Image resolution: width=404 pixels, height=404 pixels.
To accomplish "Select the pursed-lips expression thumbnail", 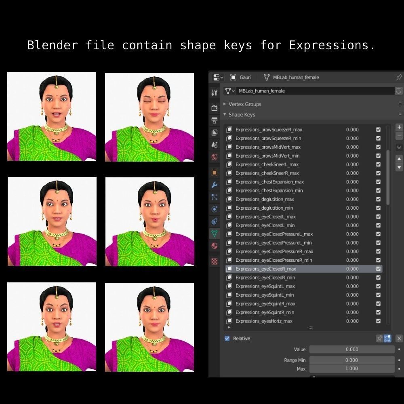I will 150,222.
